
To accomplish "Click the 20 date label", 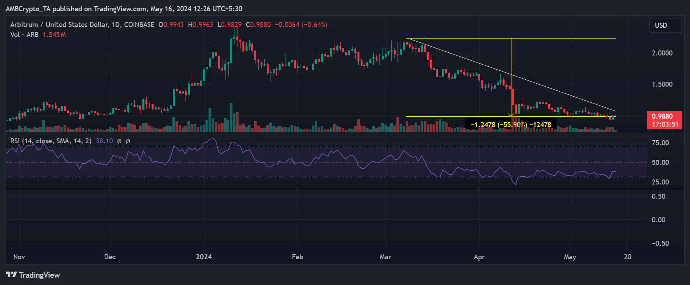I will tap(628, 257).
